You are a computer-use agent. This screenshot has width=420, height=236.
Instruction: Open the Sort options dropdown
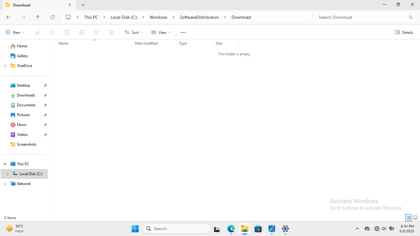click(133, 32)
